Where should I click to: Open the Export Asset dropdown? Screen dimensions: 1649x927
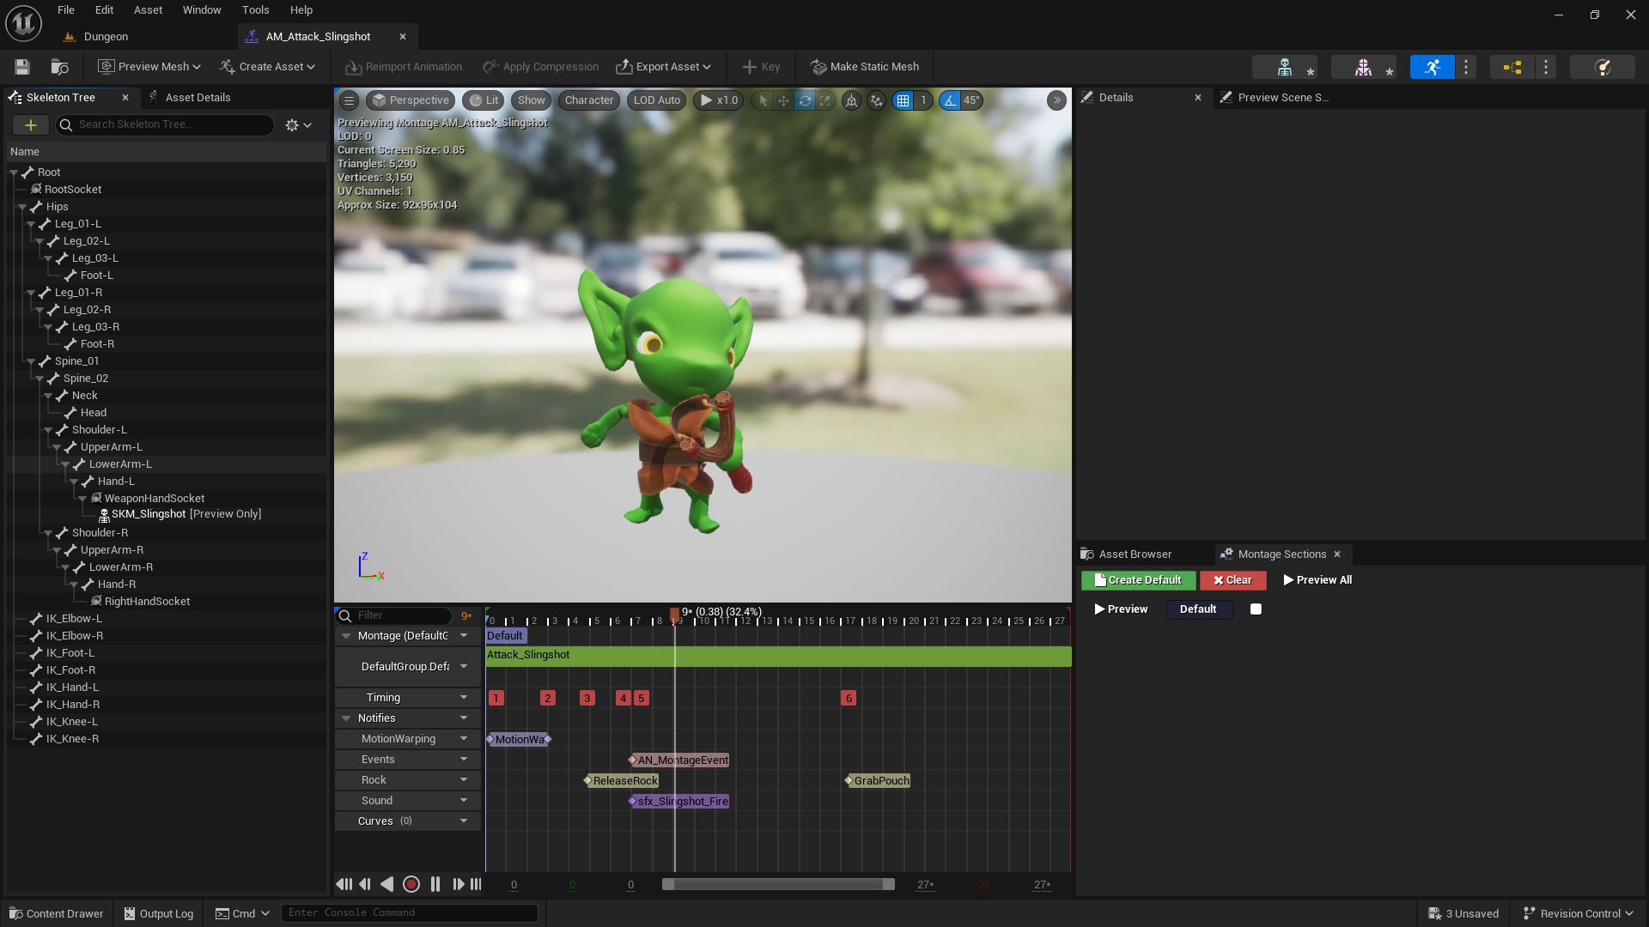(x=664, y=67)
